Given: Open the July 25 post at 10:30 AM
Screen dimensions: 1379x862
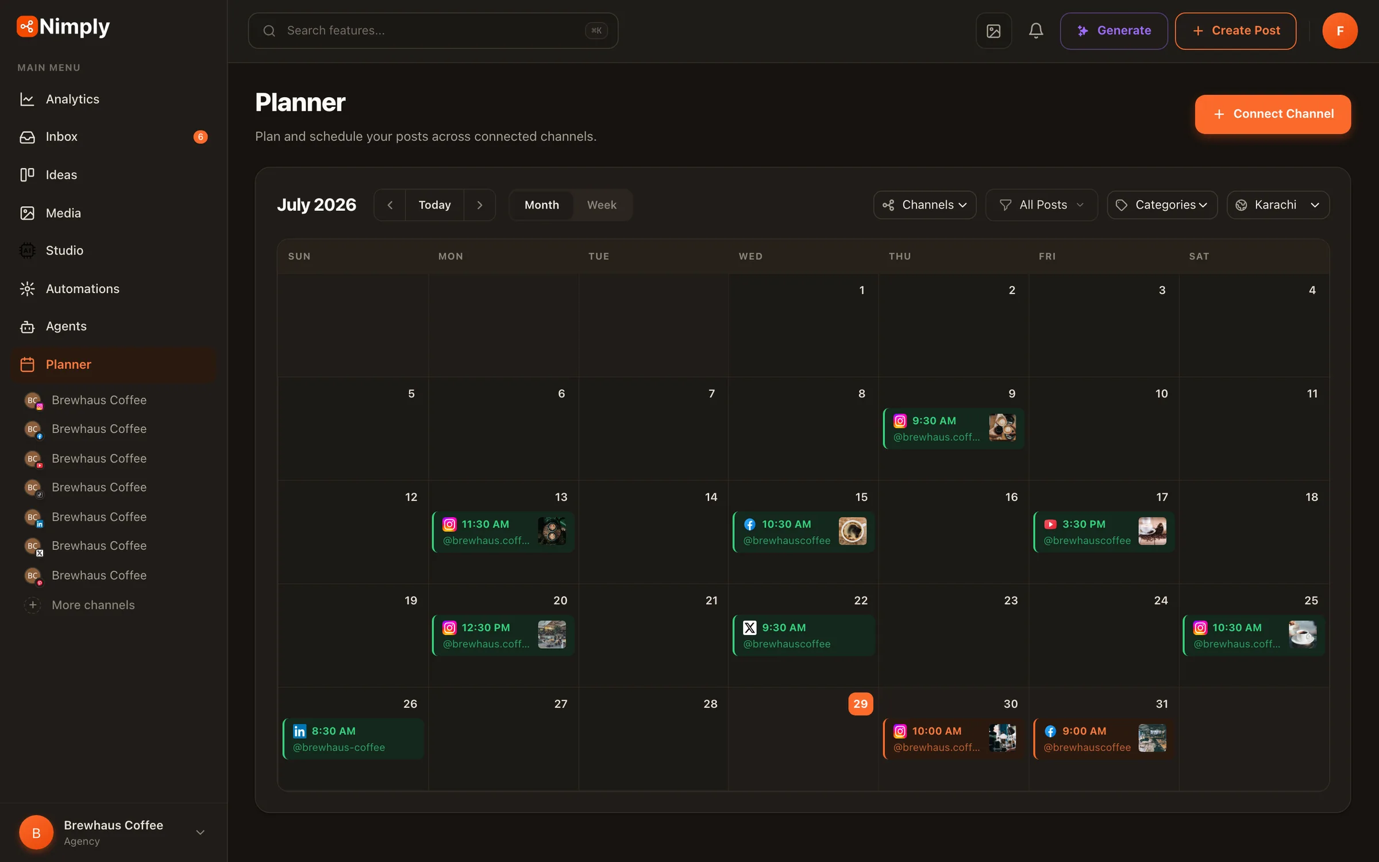Looking at the screenshot, I should click(x=1254, y=636).
